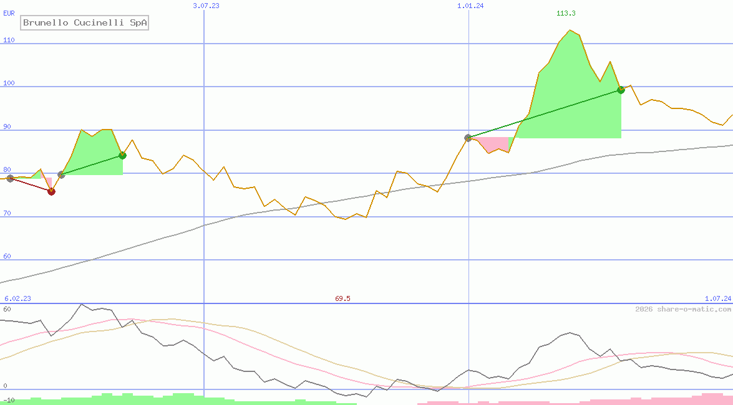Click green exit dot of second winning trade
The height and width of the screenshot is (405, 733).
point(621,90)
